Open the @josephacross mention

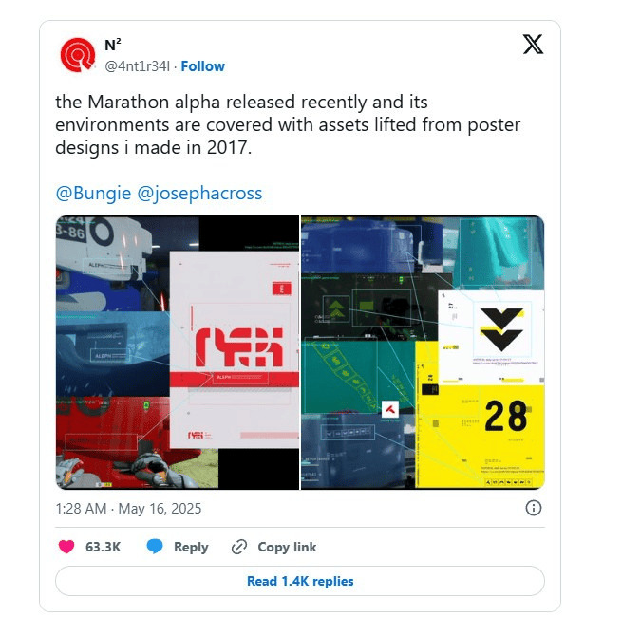(x=199, y=193)
